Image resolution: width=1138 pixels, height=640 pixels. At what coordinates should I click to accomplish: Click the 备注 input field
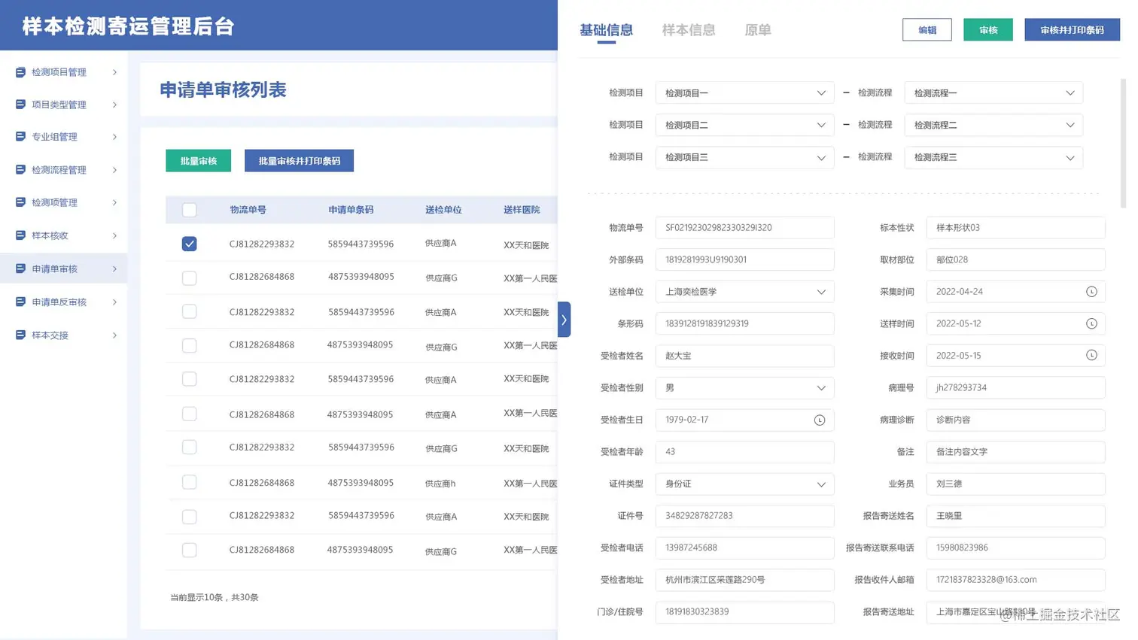point(1015,452)
